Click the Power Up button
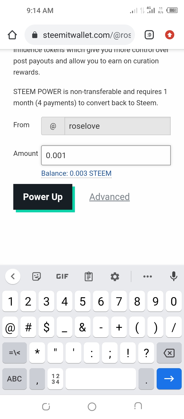 (43, 197)
